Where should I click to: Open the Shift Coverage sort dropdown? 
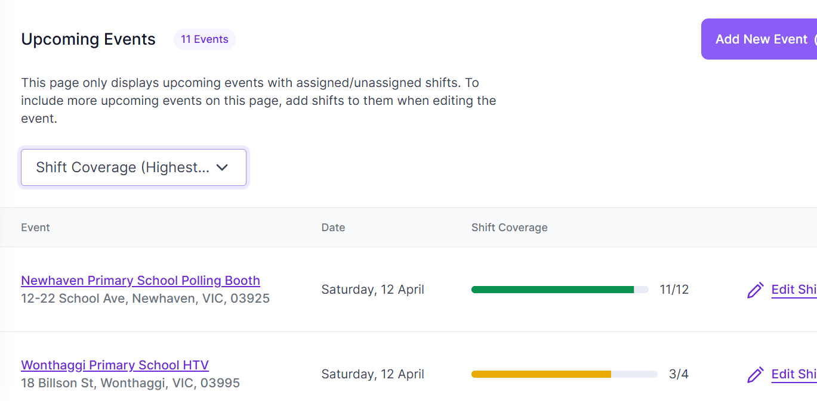133,167
